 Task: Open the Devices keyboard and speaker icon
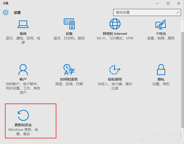click(x=69, y=24)
